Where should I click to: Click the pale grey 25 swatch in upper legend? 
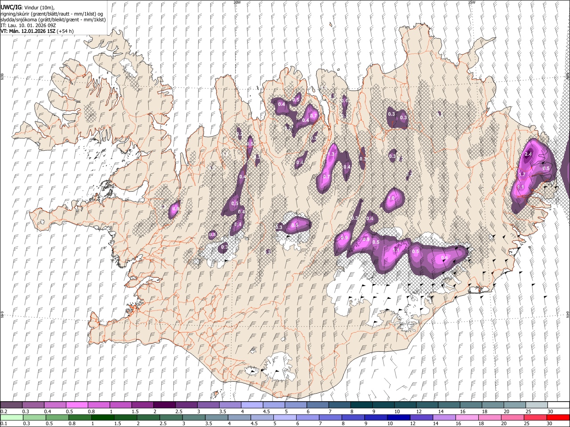coord(537,405)
